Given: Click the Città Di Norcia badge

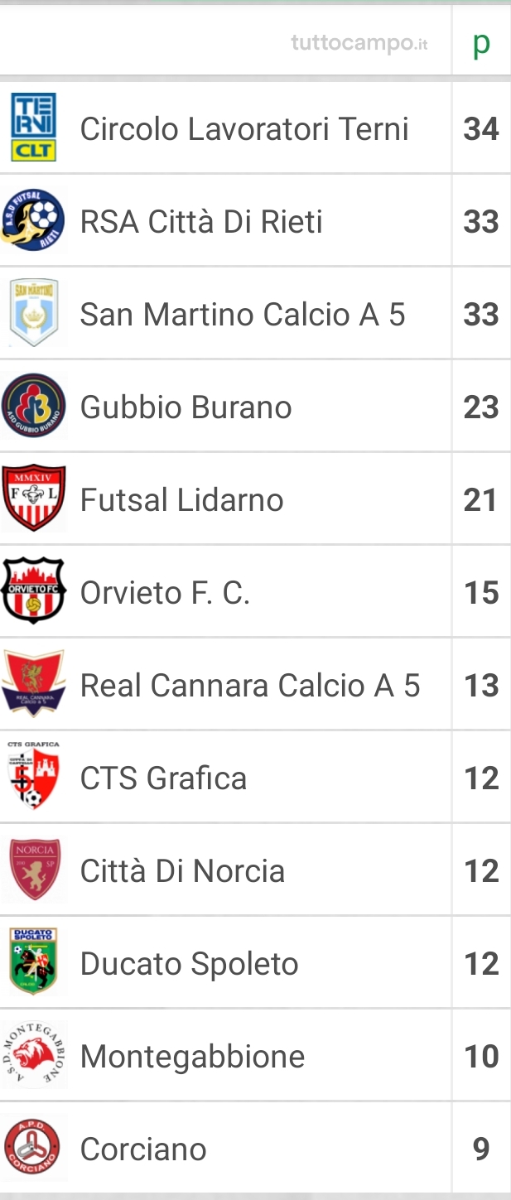Looking at the screenshot, I should tap(33, 870).
